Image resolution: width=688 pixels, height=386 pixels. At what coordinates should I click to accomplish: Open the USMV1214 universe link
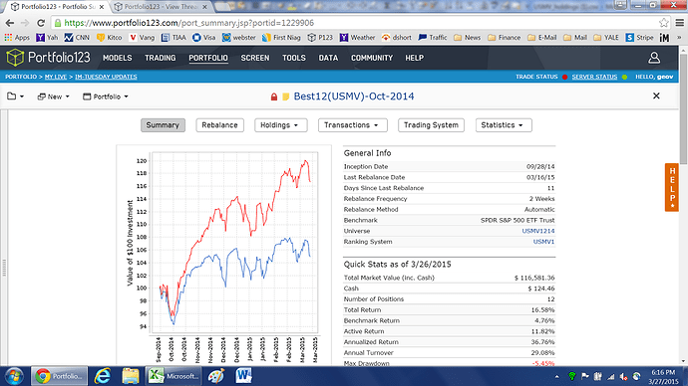coord(538,231)
